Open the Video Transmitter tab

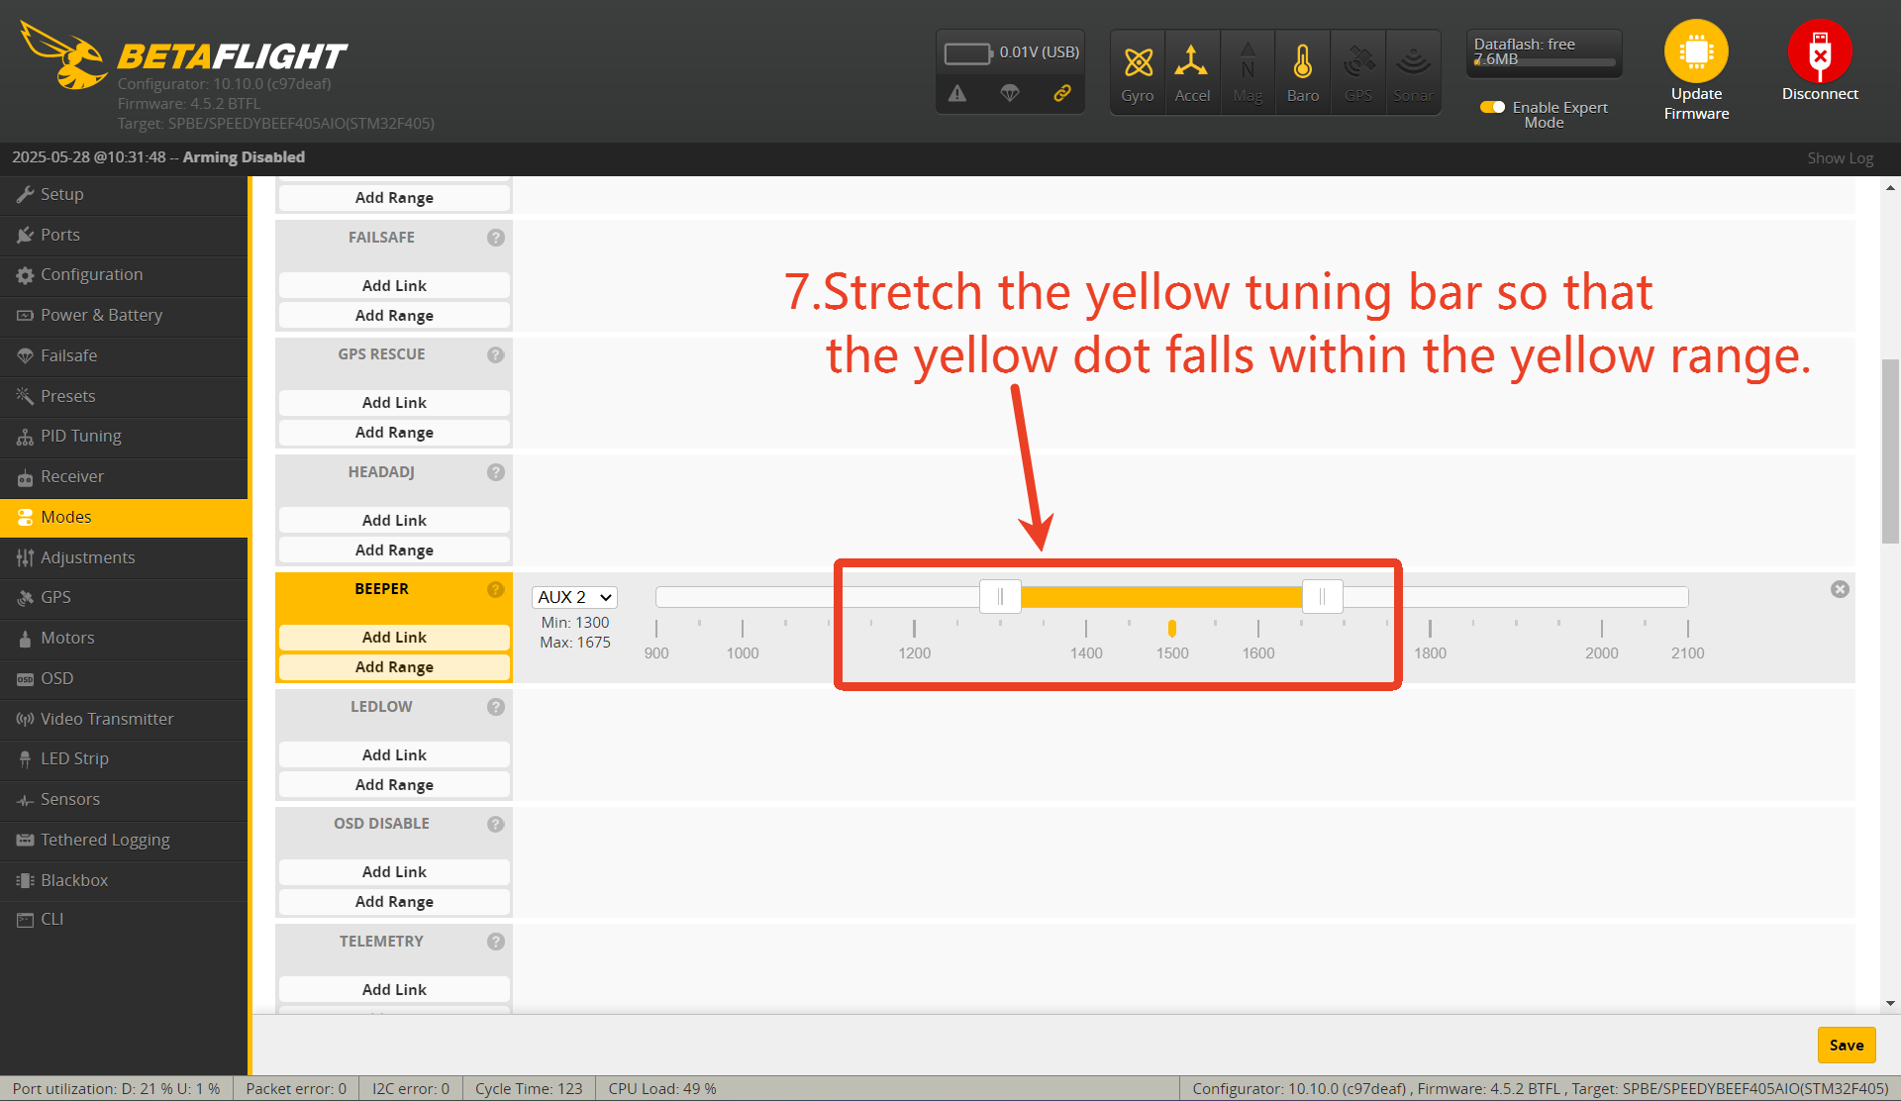[124, 720]
